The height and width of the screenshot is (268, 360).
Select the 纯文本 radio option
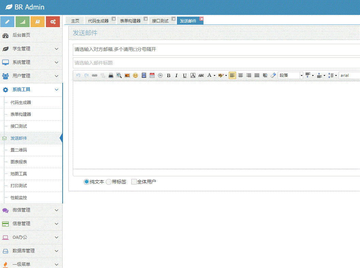click(86, 182)
